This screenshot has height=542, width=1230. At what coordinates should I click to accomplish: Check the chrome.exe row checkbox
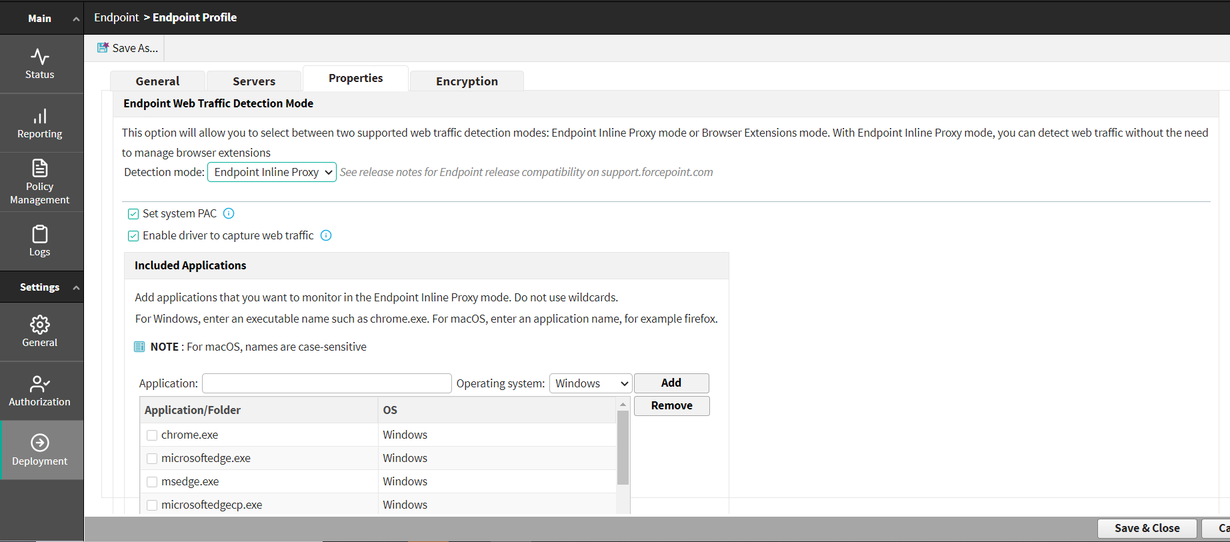[152, 435]
